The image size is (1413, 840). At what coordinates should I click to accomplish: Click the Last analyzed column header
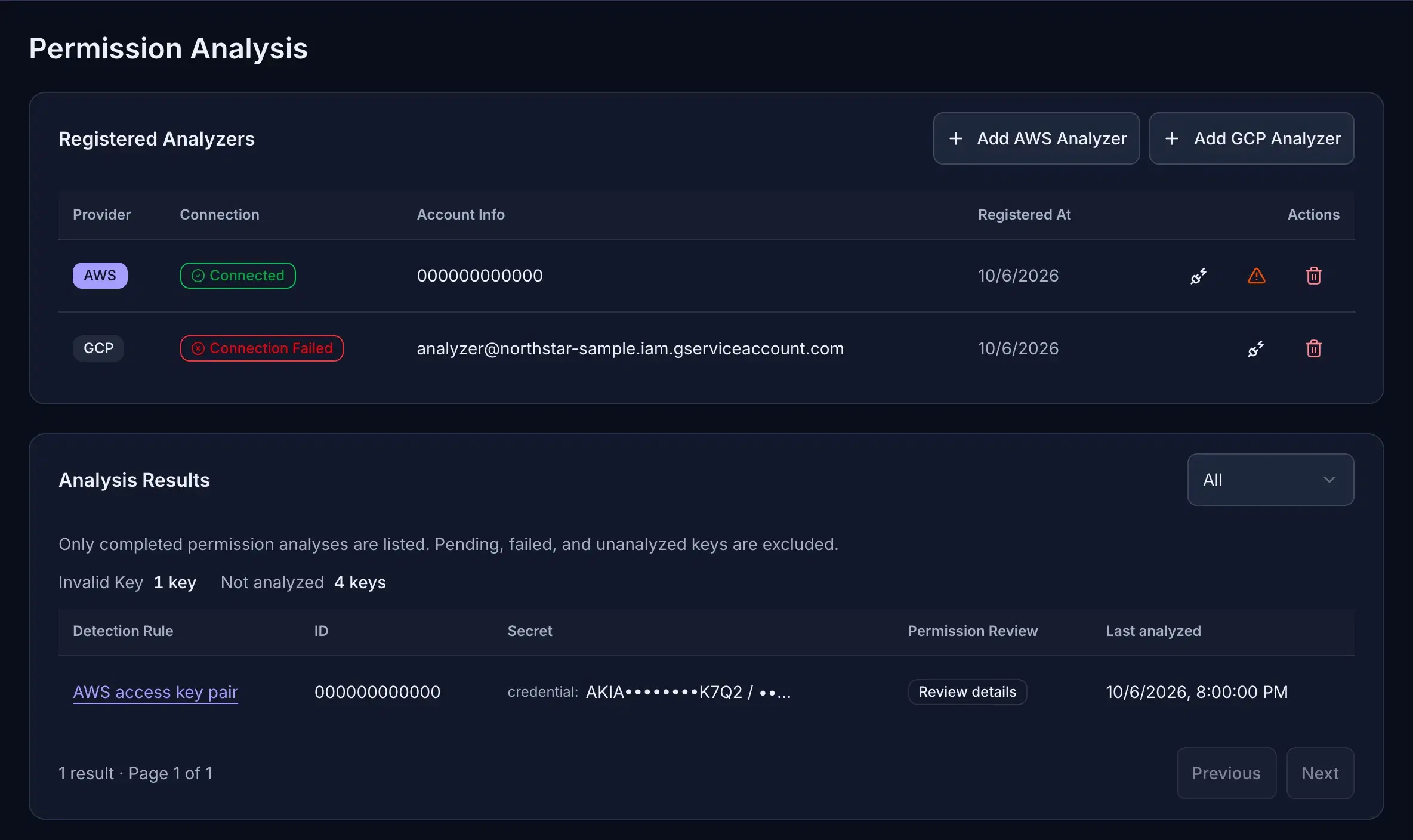[x=1153, y=631]
